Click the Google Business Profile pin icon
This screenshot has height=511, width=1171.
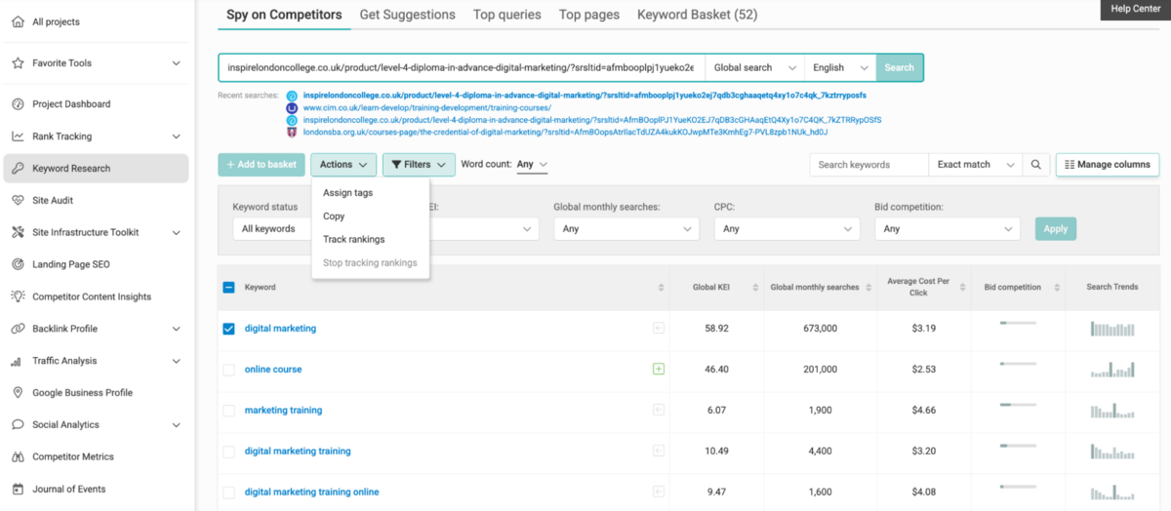tap(18, 393)
